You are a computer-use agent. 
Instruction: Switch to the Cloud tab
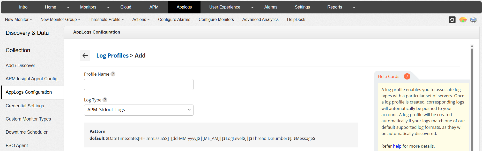[x=126, y=7]
